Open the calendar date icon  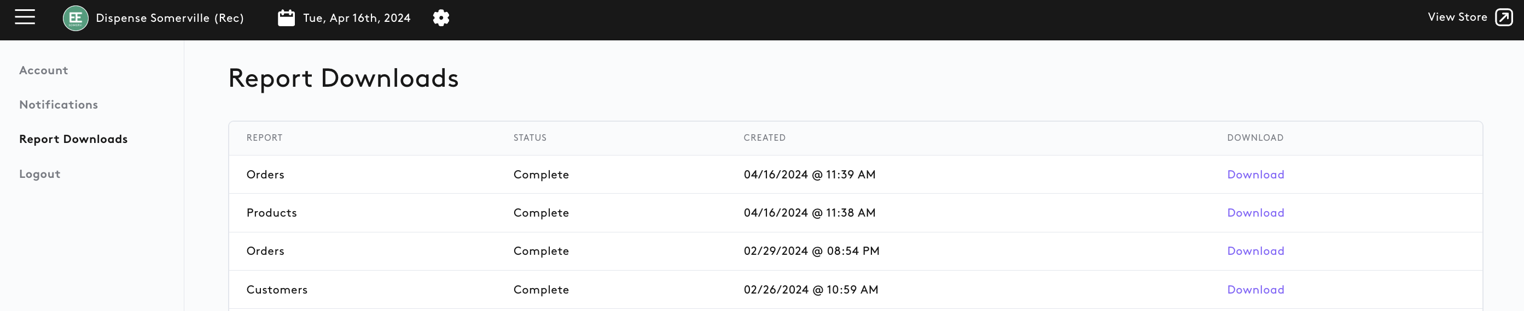pos(286,17)
